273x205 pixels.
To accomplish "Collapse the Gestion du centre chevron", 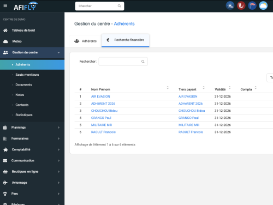I will (58, 52).
